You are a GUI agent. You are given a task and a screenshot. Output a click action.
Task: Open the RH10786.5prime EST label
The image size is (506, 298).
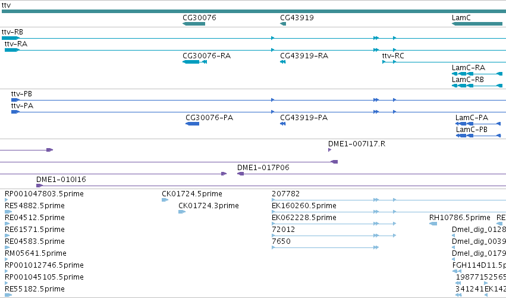(460, 218)
